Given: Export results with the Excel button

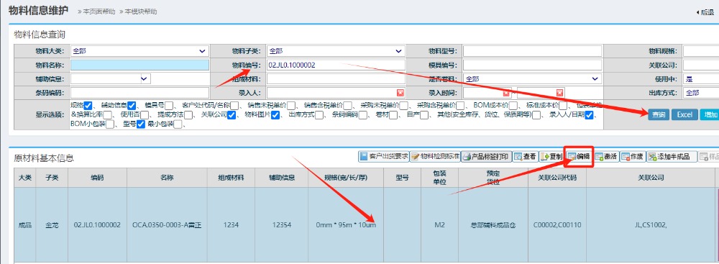Looking at the screenshot, I should point(684,114).
